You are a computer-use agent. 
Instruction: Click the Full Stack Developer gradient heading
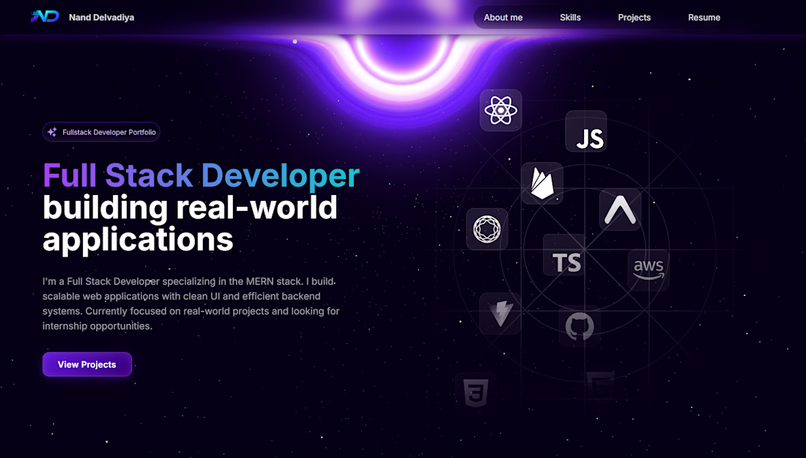pos(201,176)
